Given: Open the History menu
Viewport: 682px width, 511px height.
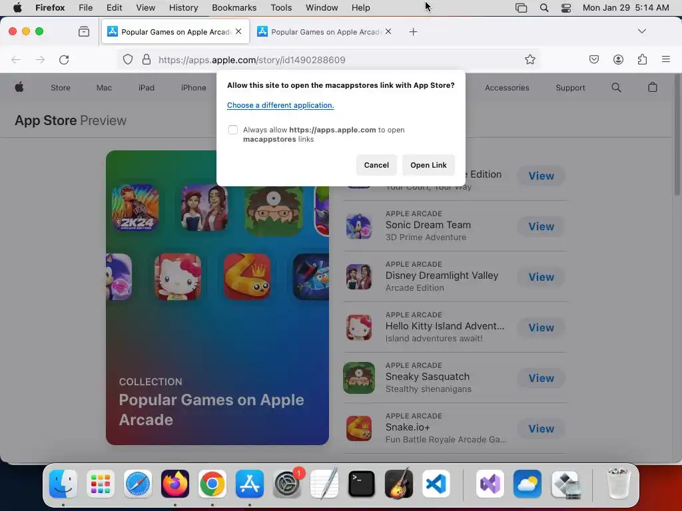Looking at the screenshot, I should coord(183,8).
